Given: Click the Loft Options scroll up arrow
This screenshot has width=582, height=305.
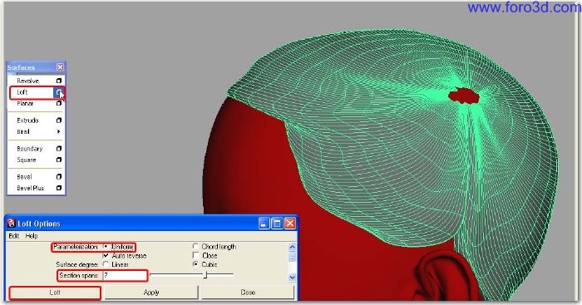Looking at the screenshot, I should [x=292, y=247].
